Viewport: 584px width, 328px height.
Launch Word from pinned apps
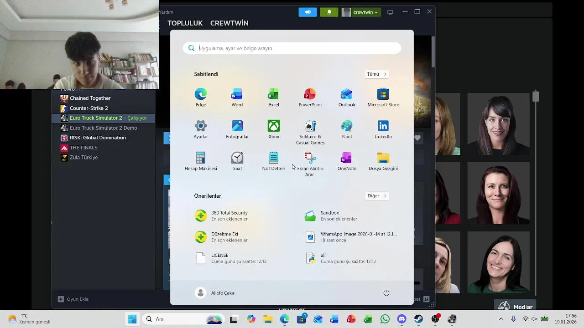point(237,98)
